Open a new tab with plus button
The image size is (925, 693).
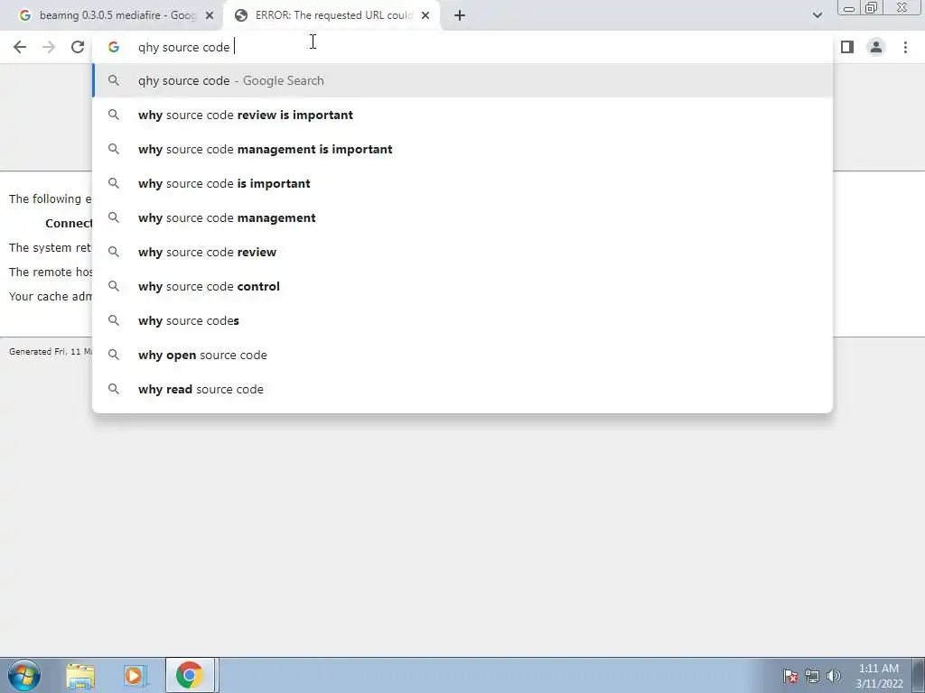coord(460,16)
